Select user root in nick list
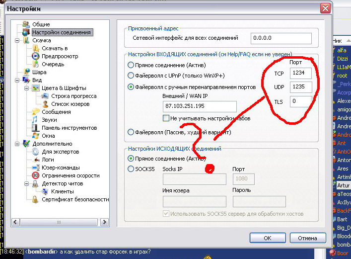Screen dimensions: 351x259 pyautogui.click(x=342, y=76)
